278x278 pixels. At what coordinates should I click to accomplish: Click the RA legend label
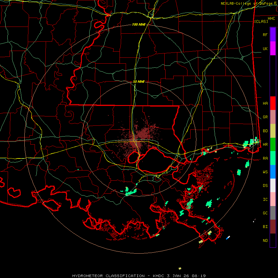265,158
